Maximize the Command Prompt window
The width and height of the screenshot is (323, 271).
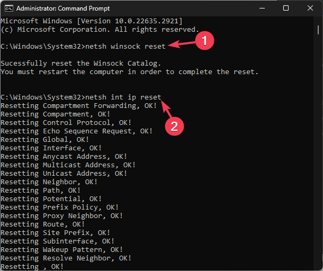286,8
